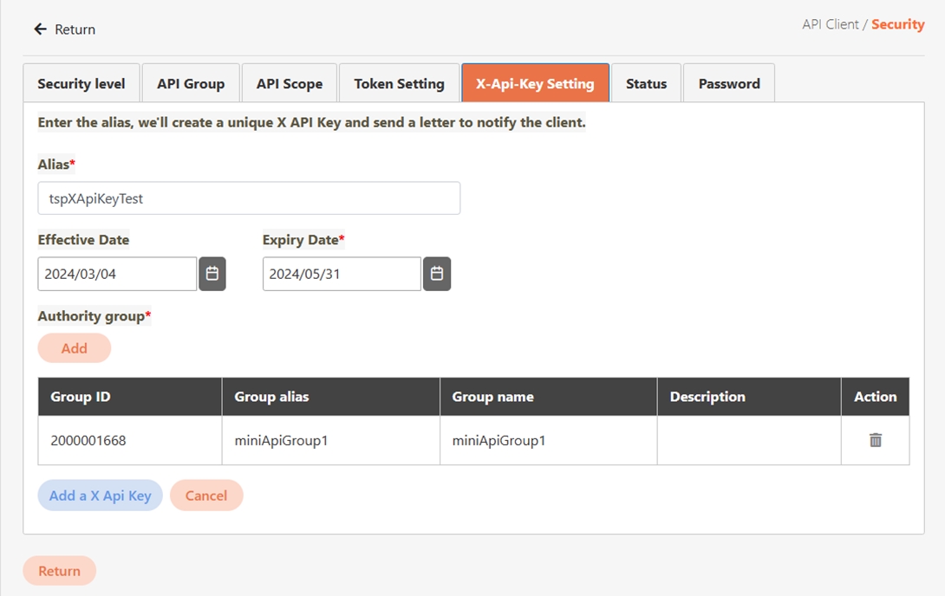Click the API Client breadcrumb link

[x=830, y=24]
